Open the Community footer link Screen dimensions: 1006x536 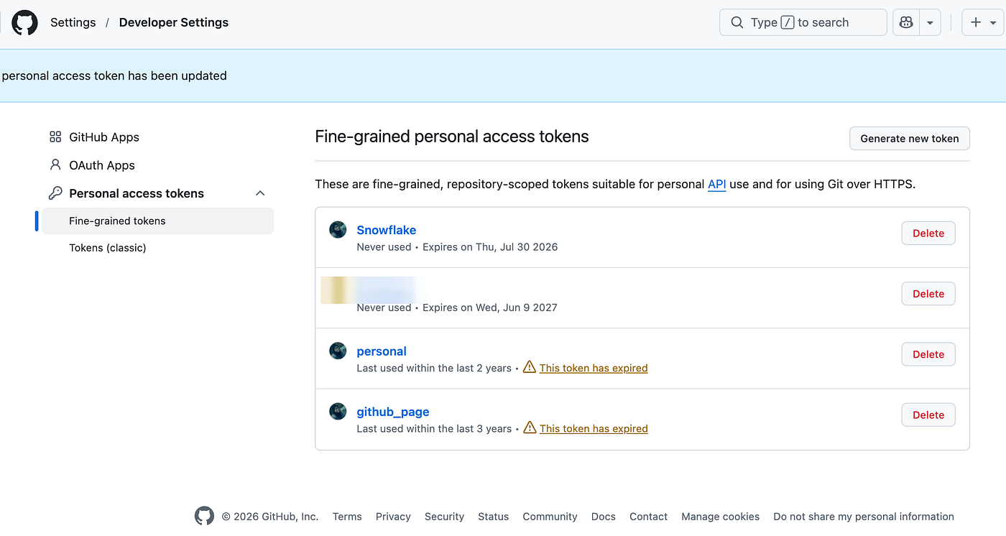(x=550, y=517)
